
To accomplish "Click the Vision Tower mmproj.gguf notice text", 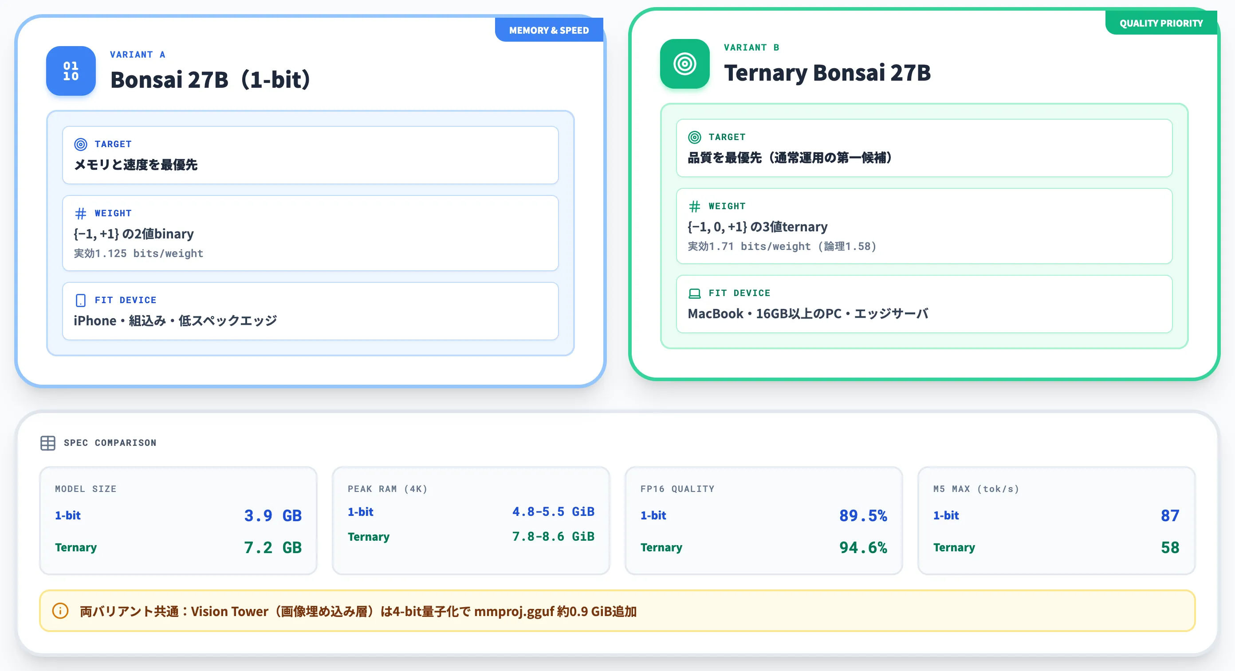I will point(358,612).
